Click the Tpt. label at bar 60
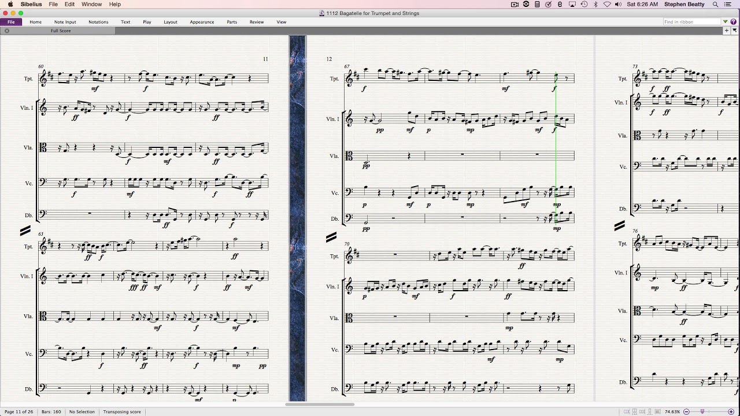 coord(28,79)
